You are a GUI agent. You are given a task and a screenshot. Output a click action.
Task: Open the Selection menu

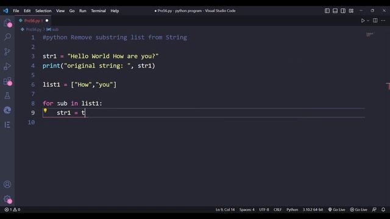[43, 11]
